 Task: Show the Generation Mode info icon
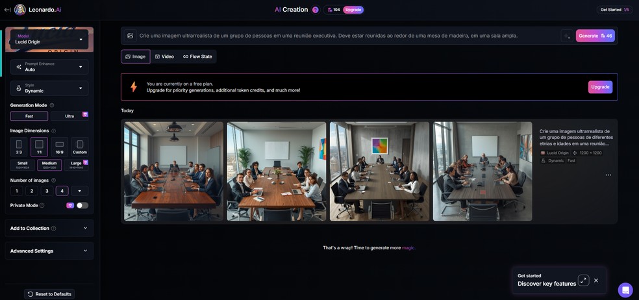52,105
